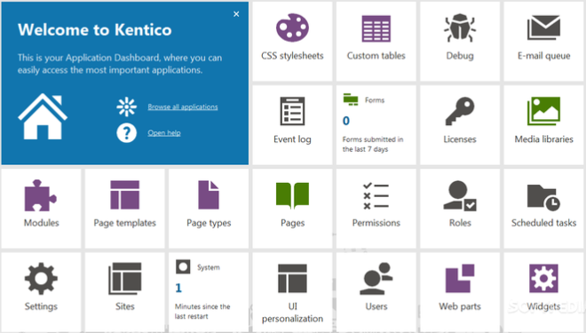The height and width of the screenshot is (333, 586).
Task: Dismiss the Welcome to Kentico panel
Action: pyautogui.click(x=236, y=14)
